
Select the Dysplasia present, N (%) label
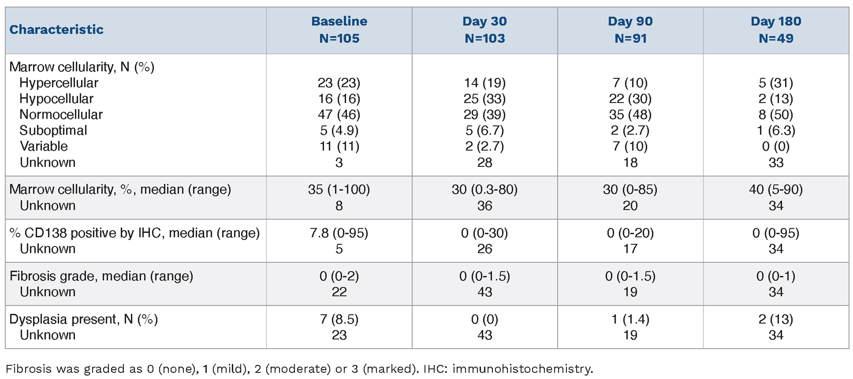coord(83,319)
